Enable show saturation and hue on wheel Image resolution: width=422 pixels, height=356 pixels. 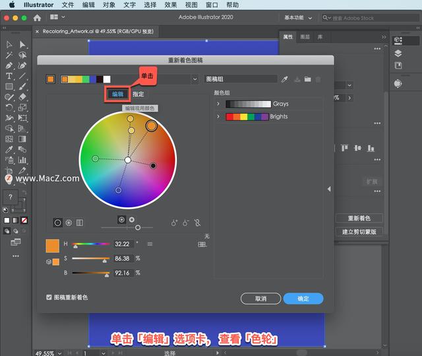[121, 219]
